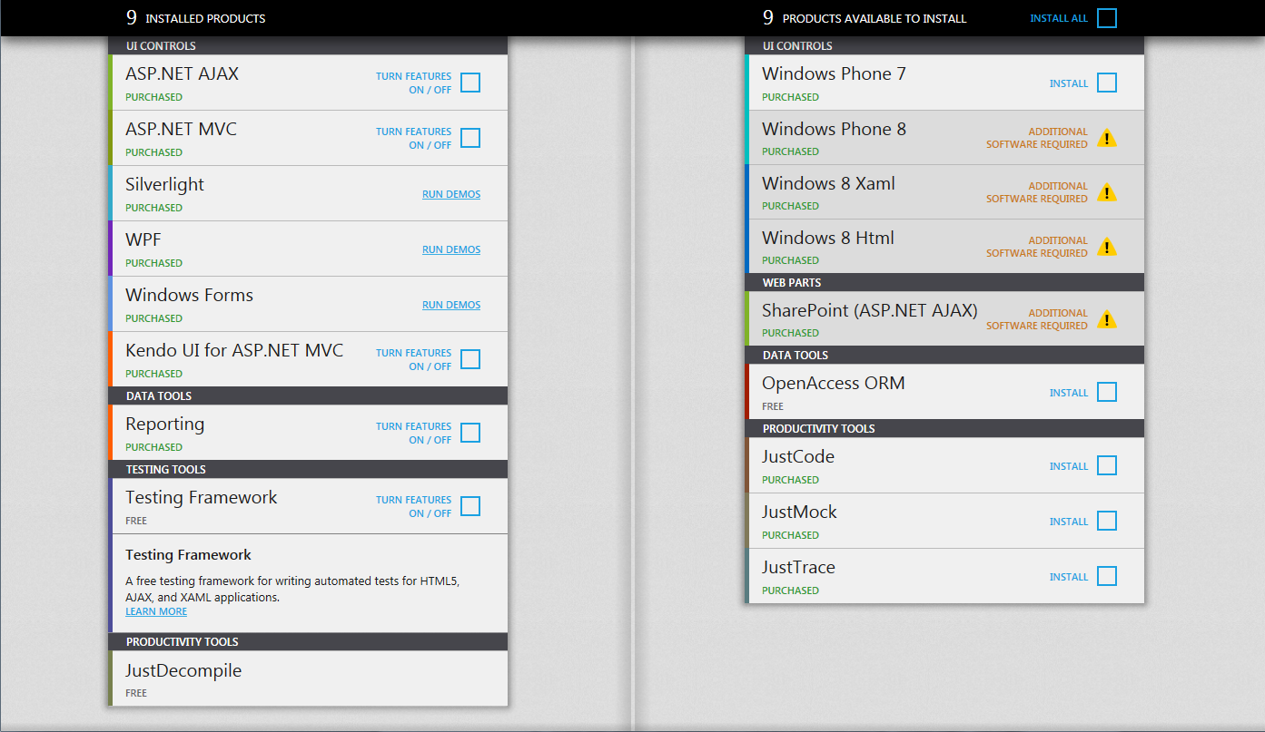Tick the JustTrace install checkbox
Image resolution: width=1265 pixels, height=732 pixels.
click(1107, 576)
